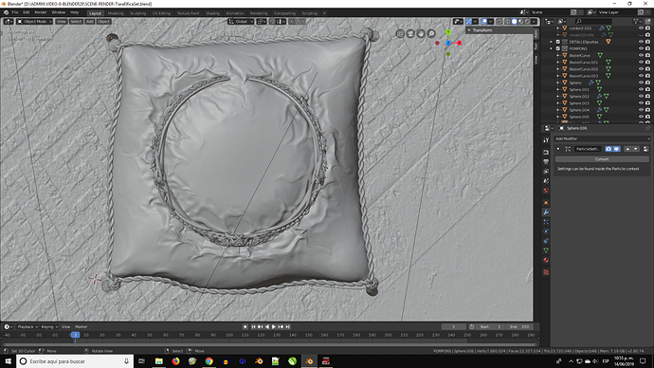The height and width of the screenshot is (368, 654).
Task: Switch to the Shading workspace tab
Action: [212, 13]
